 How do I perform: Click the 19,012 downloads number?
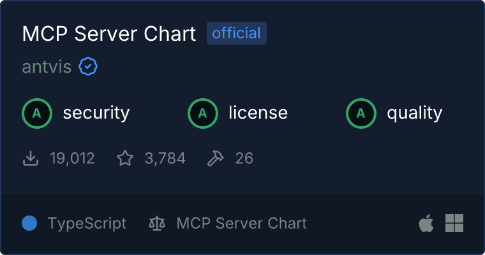pyautogui.click(x=72, y=158)
